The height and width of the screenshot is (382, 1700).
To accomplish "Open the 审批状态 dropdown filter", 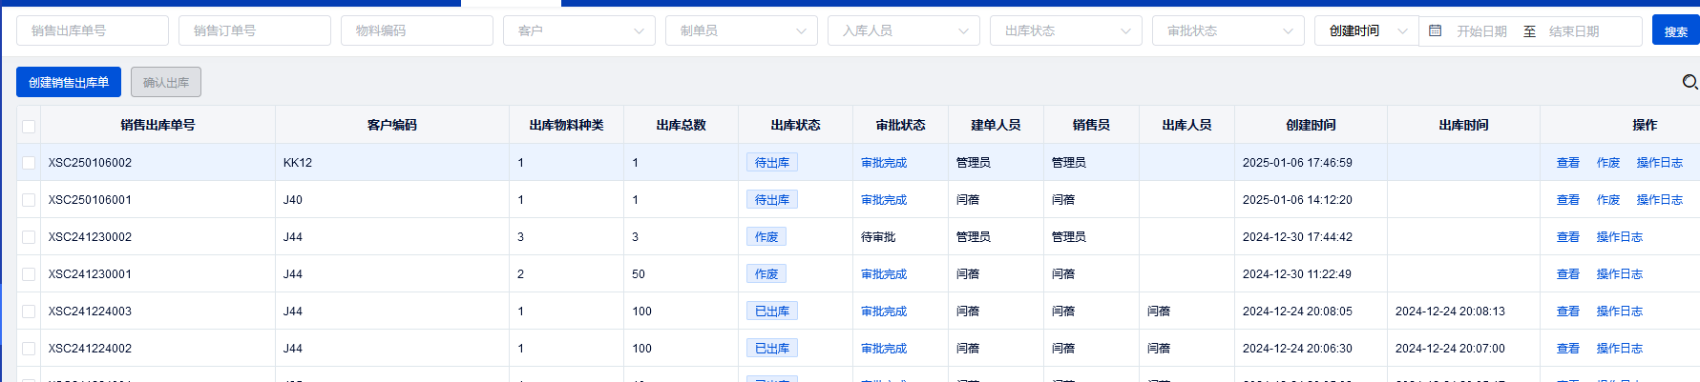I will pos(1228,30).
